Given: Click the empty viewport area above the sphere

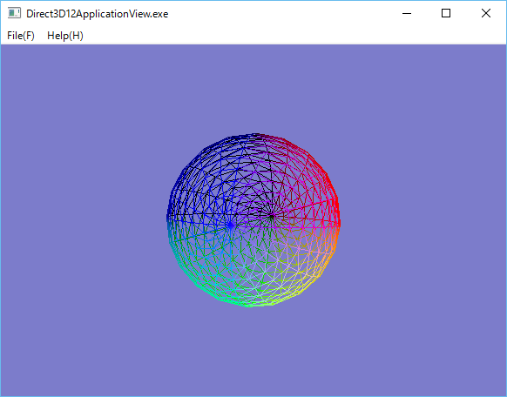Looking at the screenshot, I should (253, 89).
